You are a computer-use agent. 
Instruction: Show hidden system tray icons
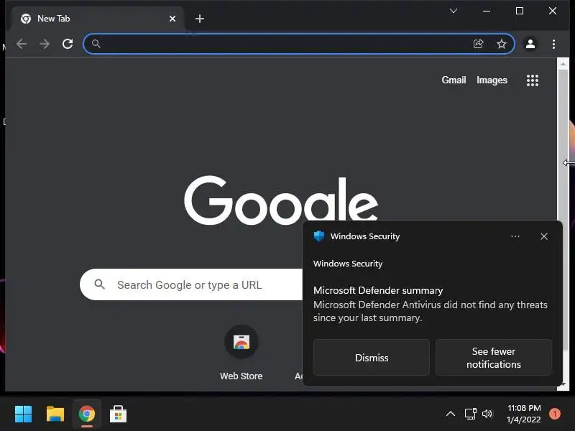coord(451,414)
